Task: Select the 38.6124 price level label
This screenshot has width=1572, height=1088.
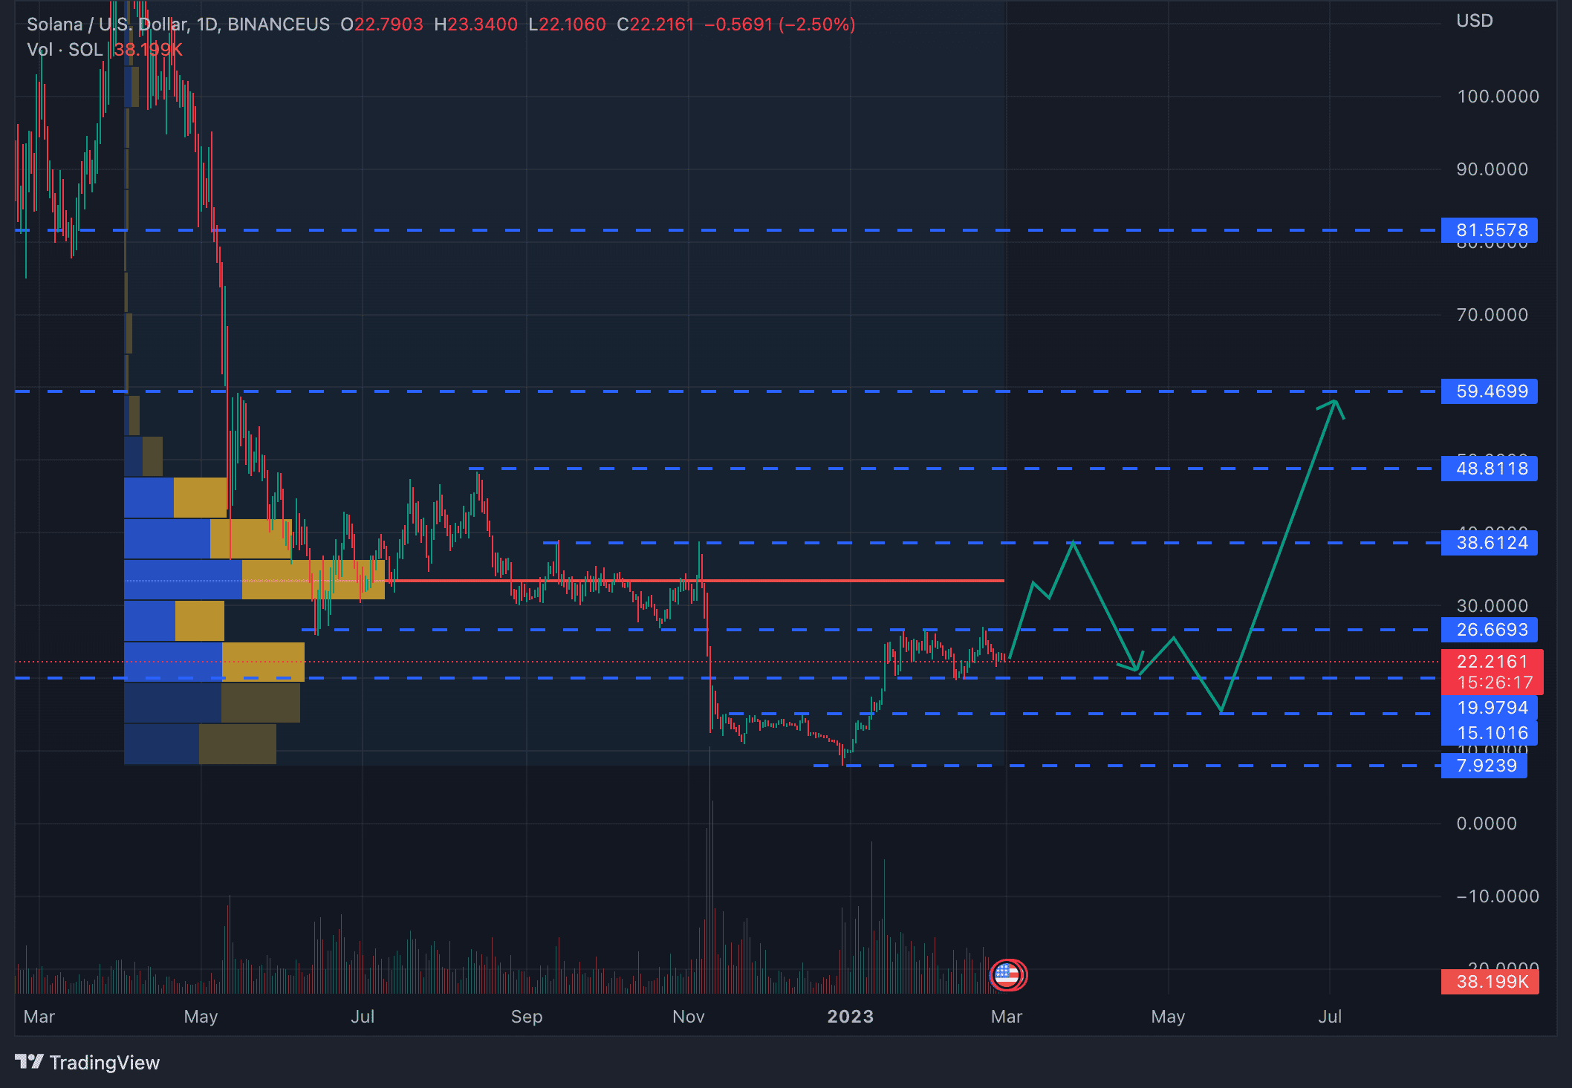Action: click(1489, 543)
